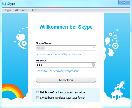The width and height of the screenshot is (132, 108).
Task: Click the Skype logo icon in title bar
Action: pyautogui.click(x=4, y=4)
